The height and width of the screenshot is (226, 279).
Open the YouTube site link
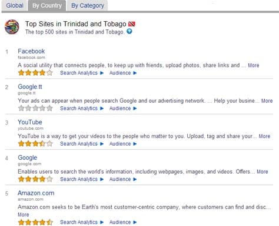point(30,122)
